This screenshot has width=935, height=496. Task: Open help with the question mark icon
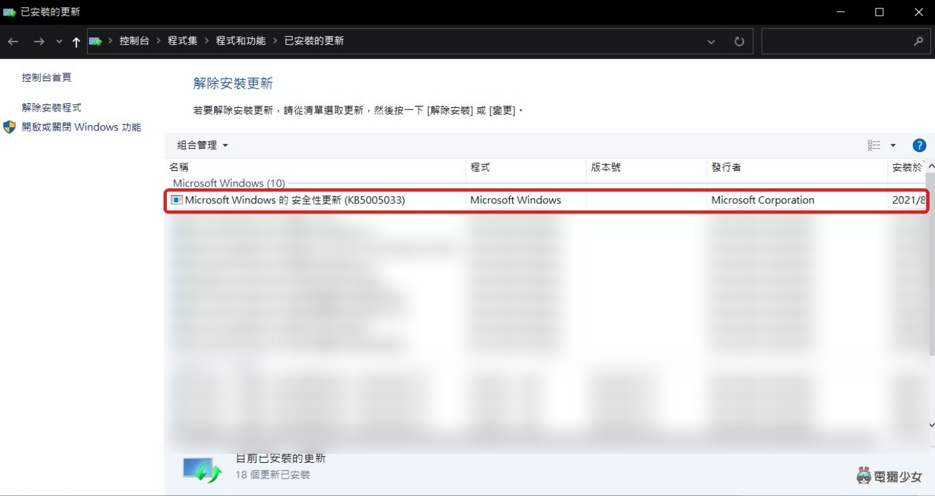[919, 145]
